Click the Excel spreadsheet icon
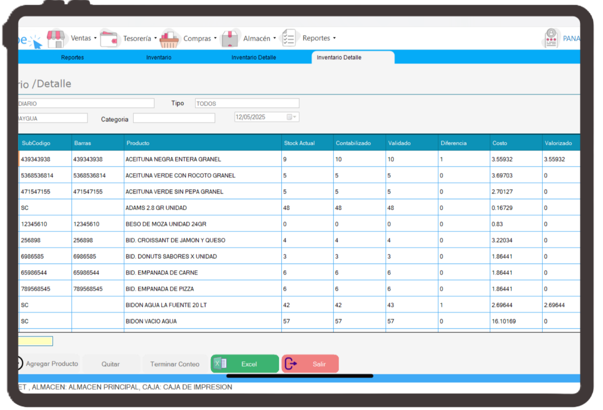Image resolution: width=603 pixels, height=410 pixels. [221, 364]
